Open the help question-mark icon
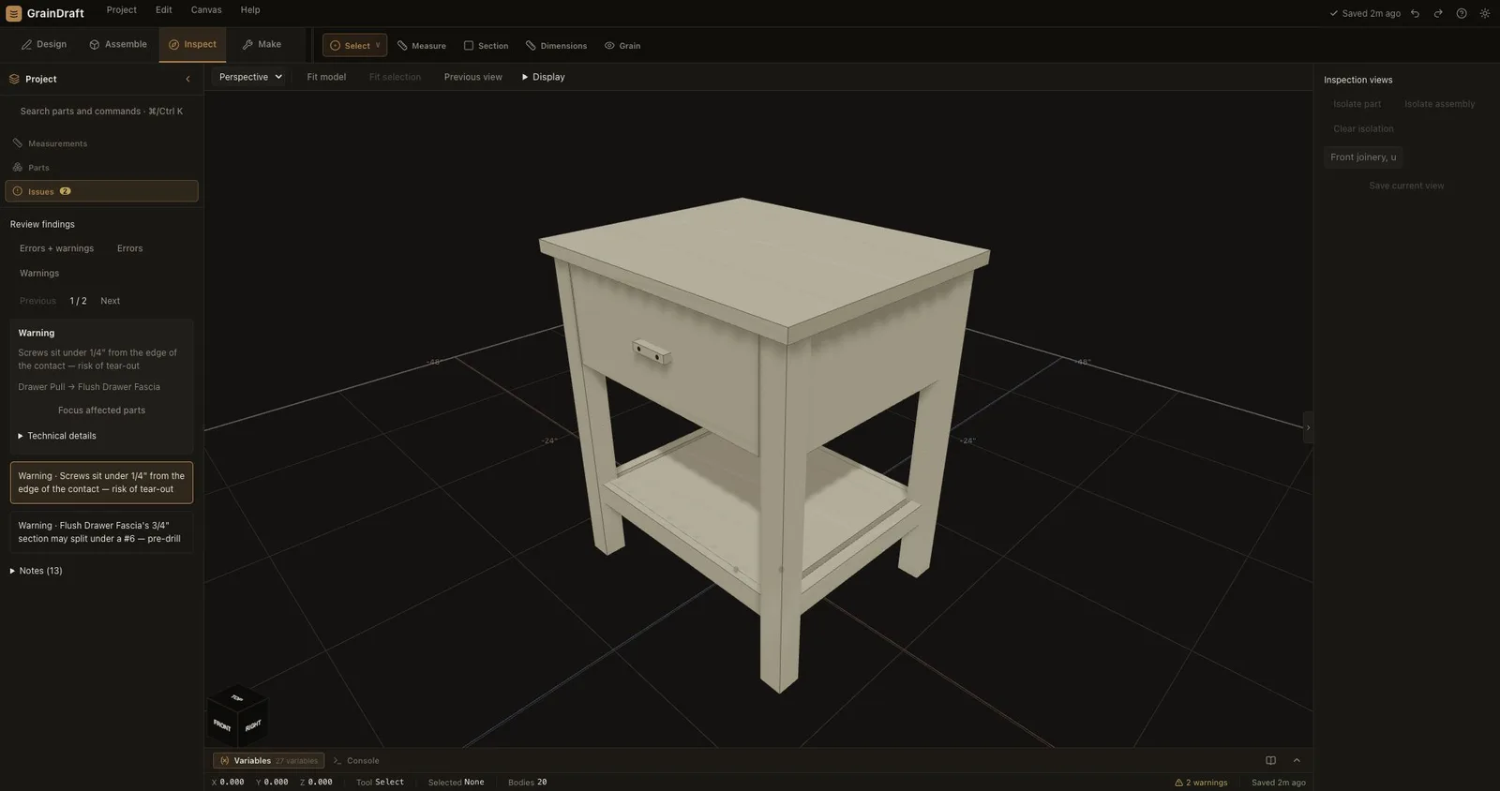This screenshot has height=791, width=1500. [x=1462, y=13]
